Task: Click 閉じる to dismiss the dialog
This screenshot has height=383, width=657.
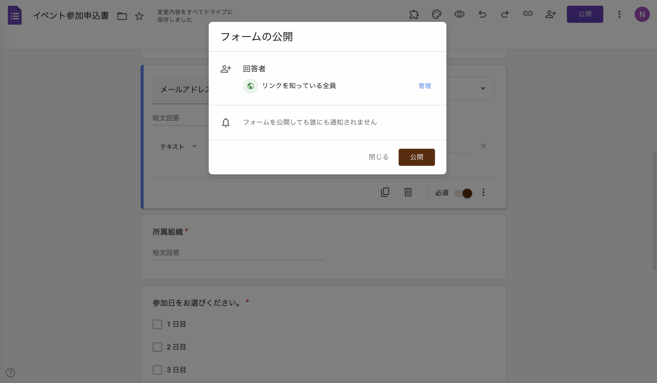Action: point(379,157)
